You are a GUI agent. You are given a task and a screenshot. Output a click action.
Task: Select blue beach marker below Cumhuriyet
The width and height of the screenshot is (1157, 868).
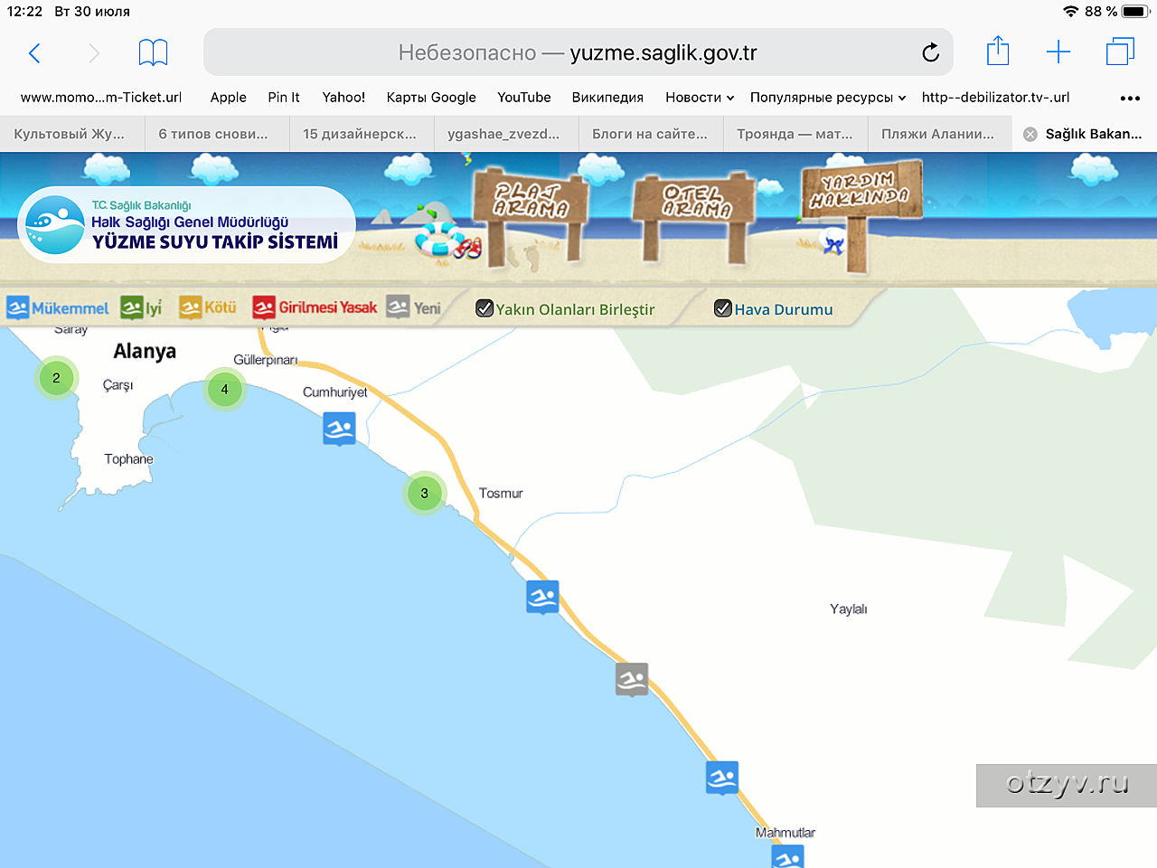[x=339, y=428]
